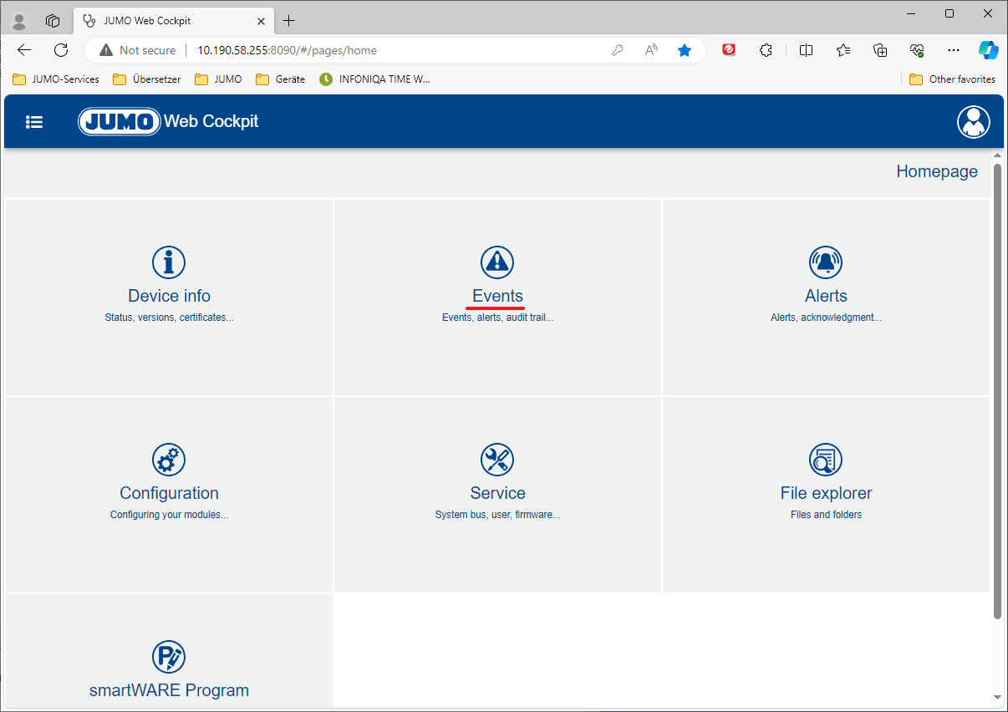
Task: Open the browser Settings and more menu
Action: pos(953,50)
